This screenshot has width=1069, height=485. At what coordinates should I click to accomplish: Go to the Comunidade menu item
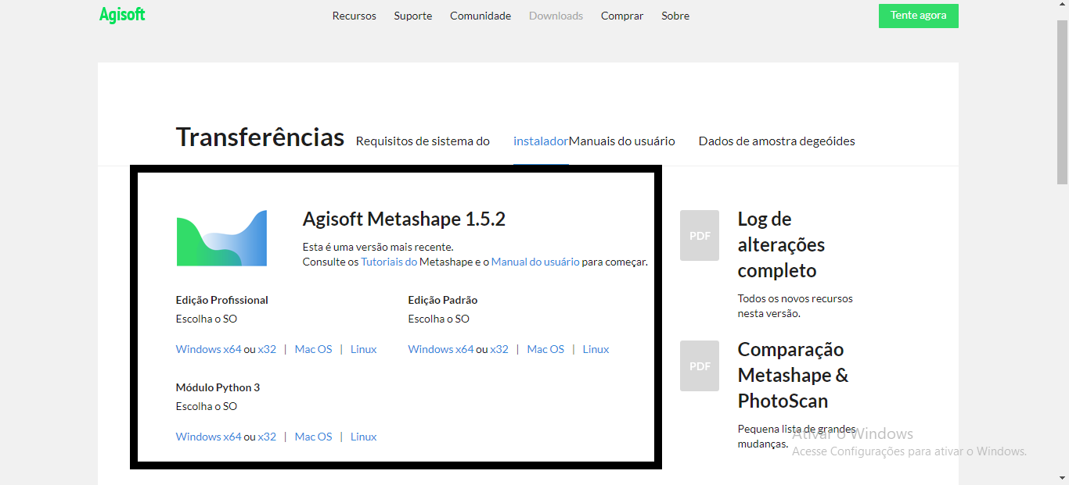tap(481, 16)
